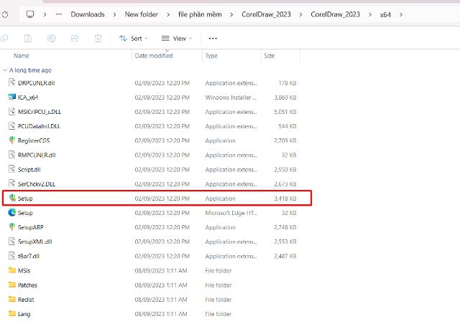Navigate to Downloads in the breadcrumb

[x=87, y=14]
